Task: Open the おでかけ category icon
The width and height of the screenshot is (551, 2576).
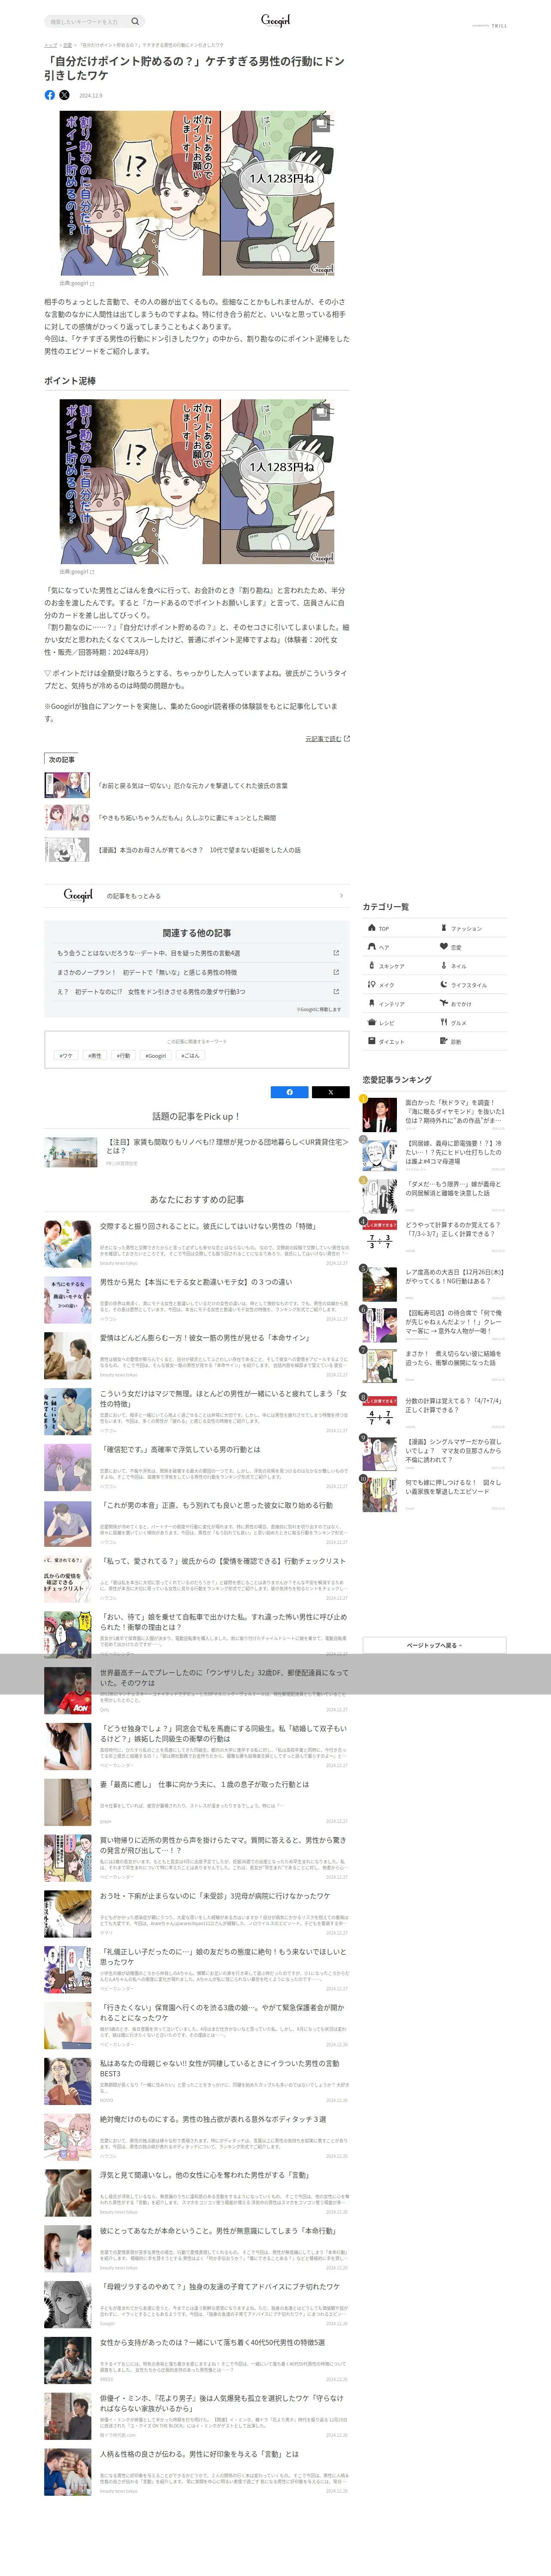Action: 444,1003
